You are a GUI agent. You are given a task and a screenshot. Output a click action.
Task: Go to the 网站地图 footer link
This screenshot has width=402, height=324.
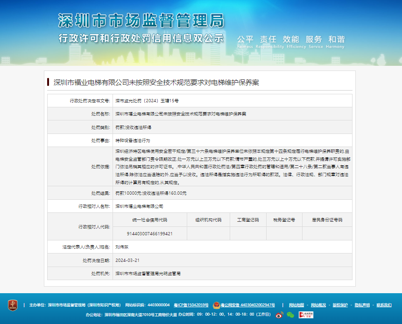[x=296, y=305]
